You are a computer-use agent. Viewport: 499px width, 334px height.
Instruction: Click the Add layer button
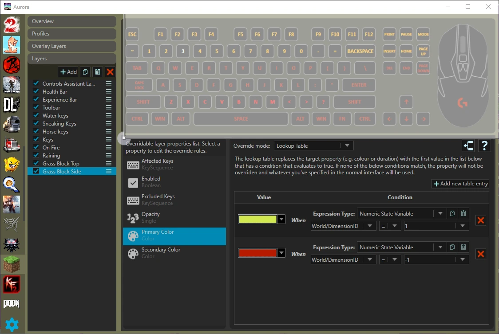coord(68,72)
